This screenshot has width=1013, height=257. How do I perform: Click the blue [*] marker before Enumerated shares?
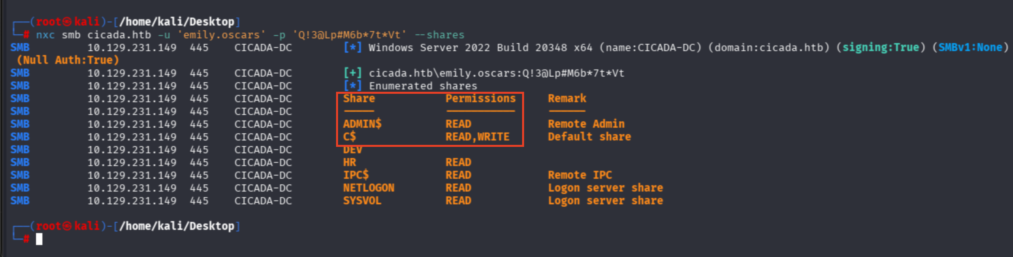pyautogui.click(x=352, y=86)
